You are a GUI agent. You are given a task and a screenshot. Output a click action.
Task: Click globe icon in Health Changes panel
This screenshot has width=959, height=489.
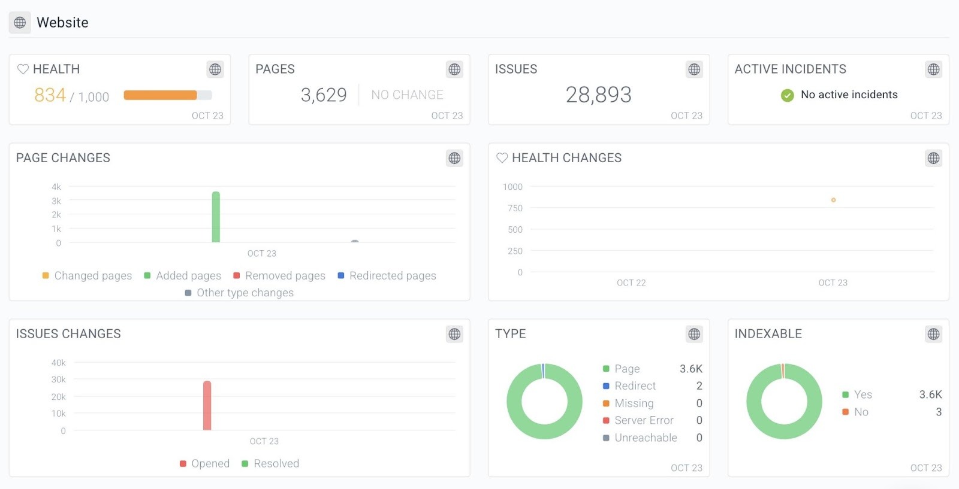click(x=933, y=158)
